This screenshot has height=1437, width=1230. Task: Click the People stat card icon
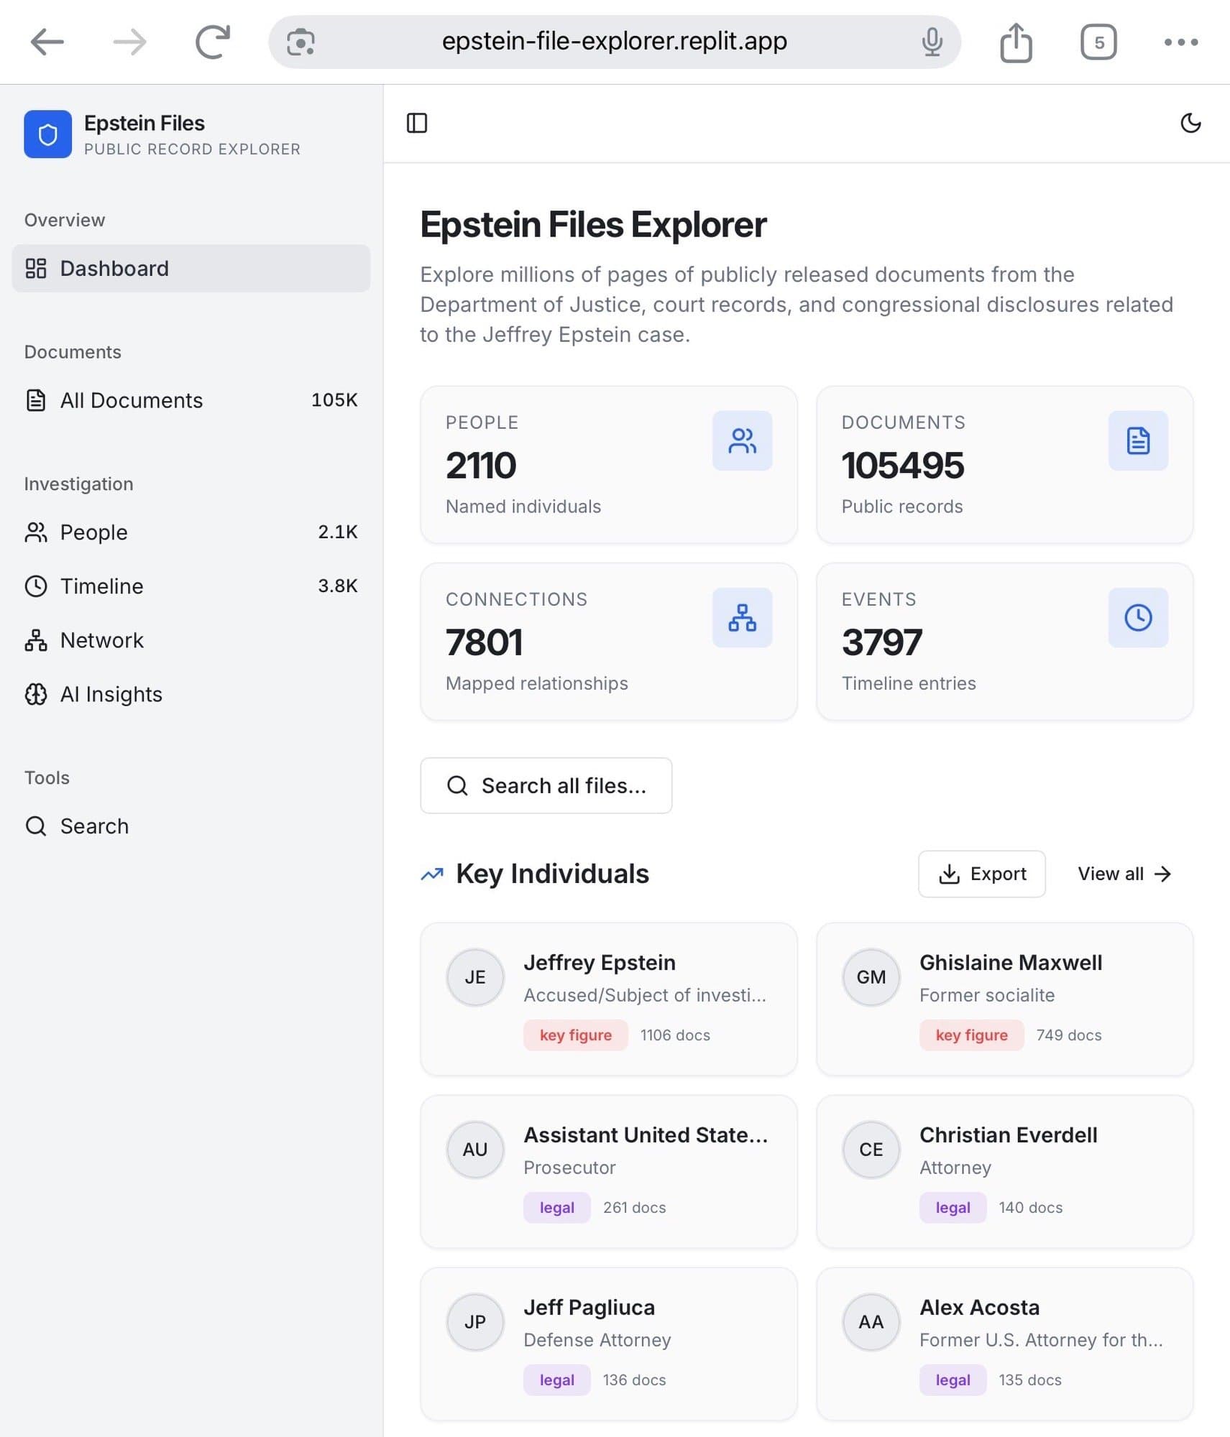[x=742, y=440]
